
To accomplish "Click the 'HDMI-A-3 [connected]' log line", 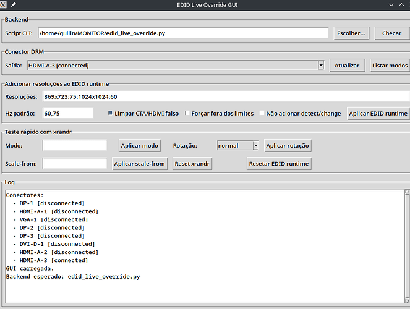I will pyautogui.click(x=54, y=260).
